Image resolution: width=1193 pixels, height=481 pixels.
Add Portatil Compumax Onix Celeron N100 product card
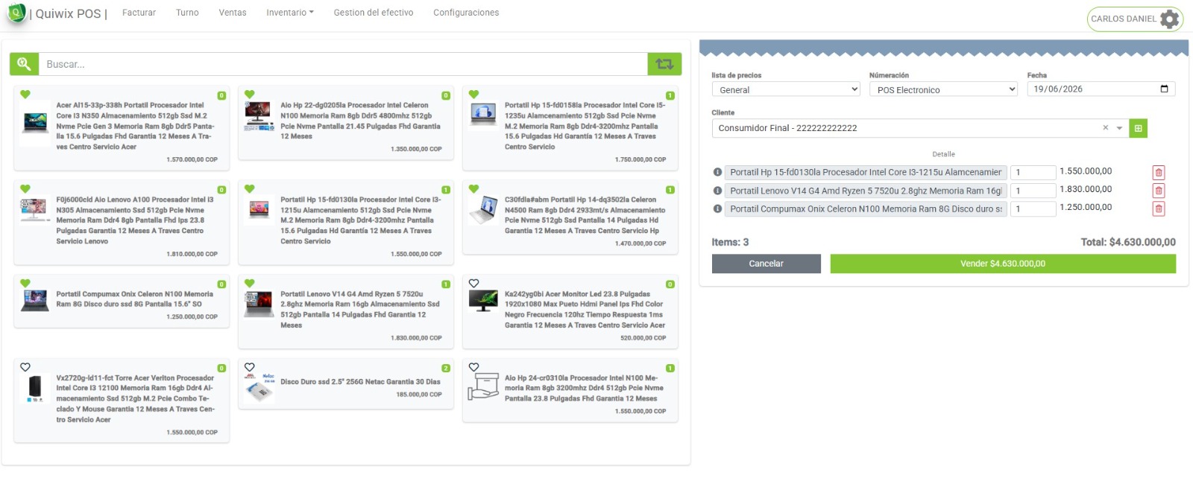122,301
